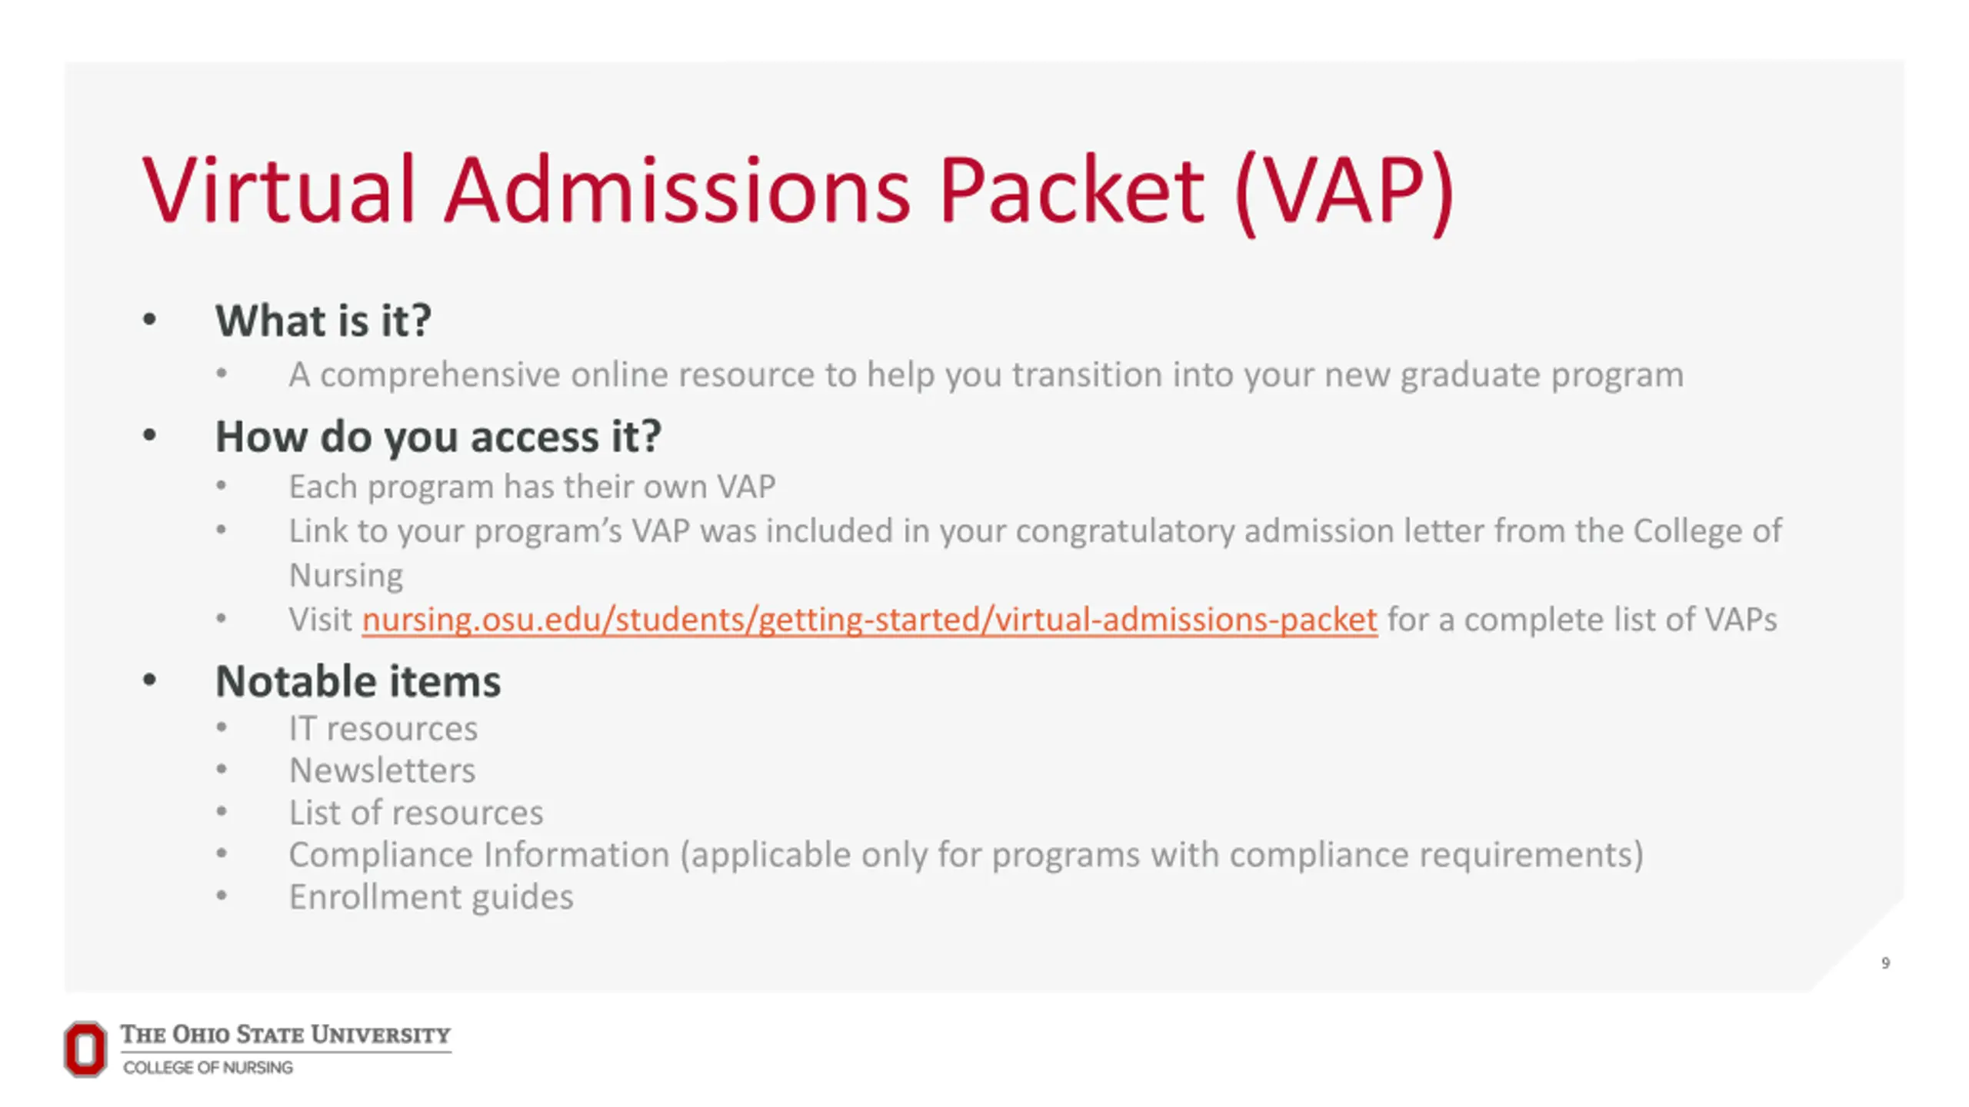Click the bullet dot beside Notable items
This screenshot has height=1107, width=1969.
tap(149, 680)
